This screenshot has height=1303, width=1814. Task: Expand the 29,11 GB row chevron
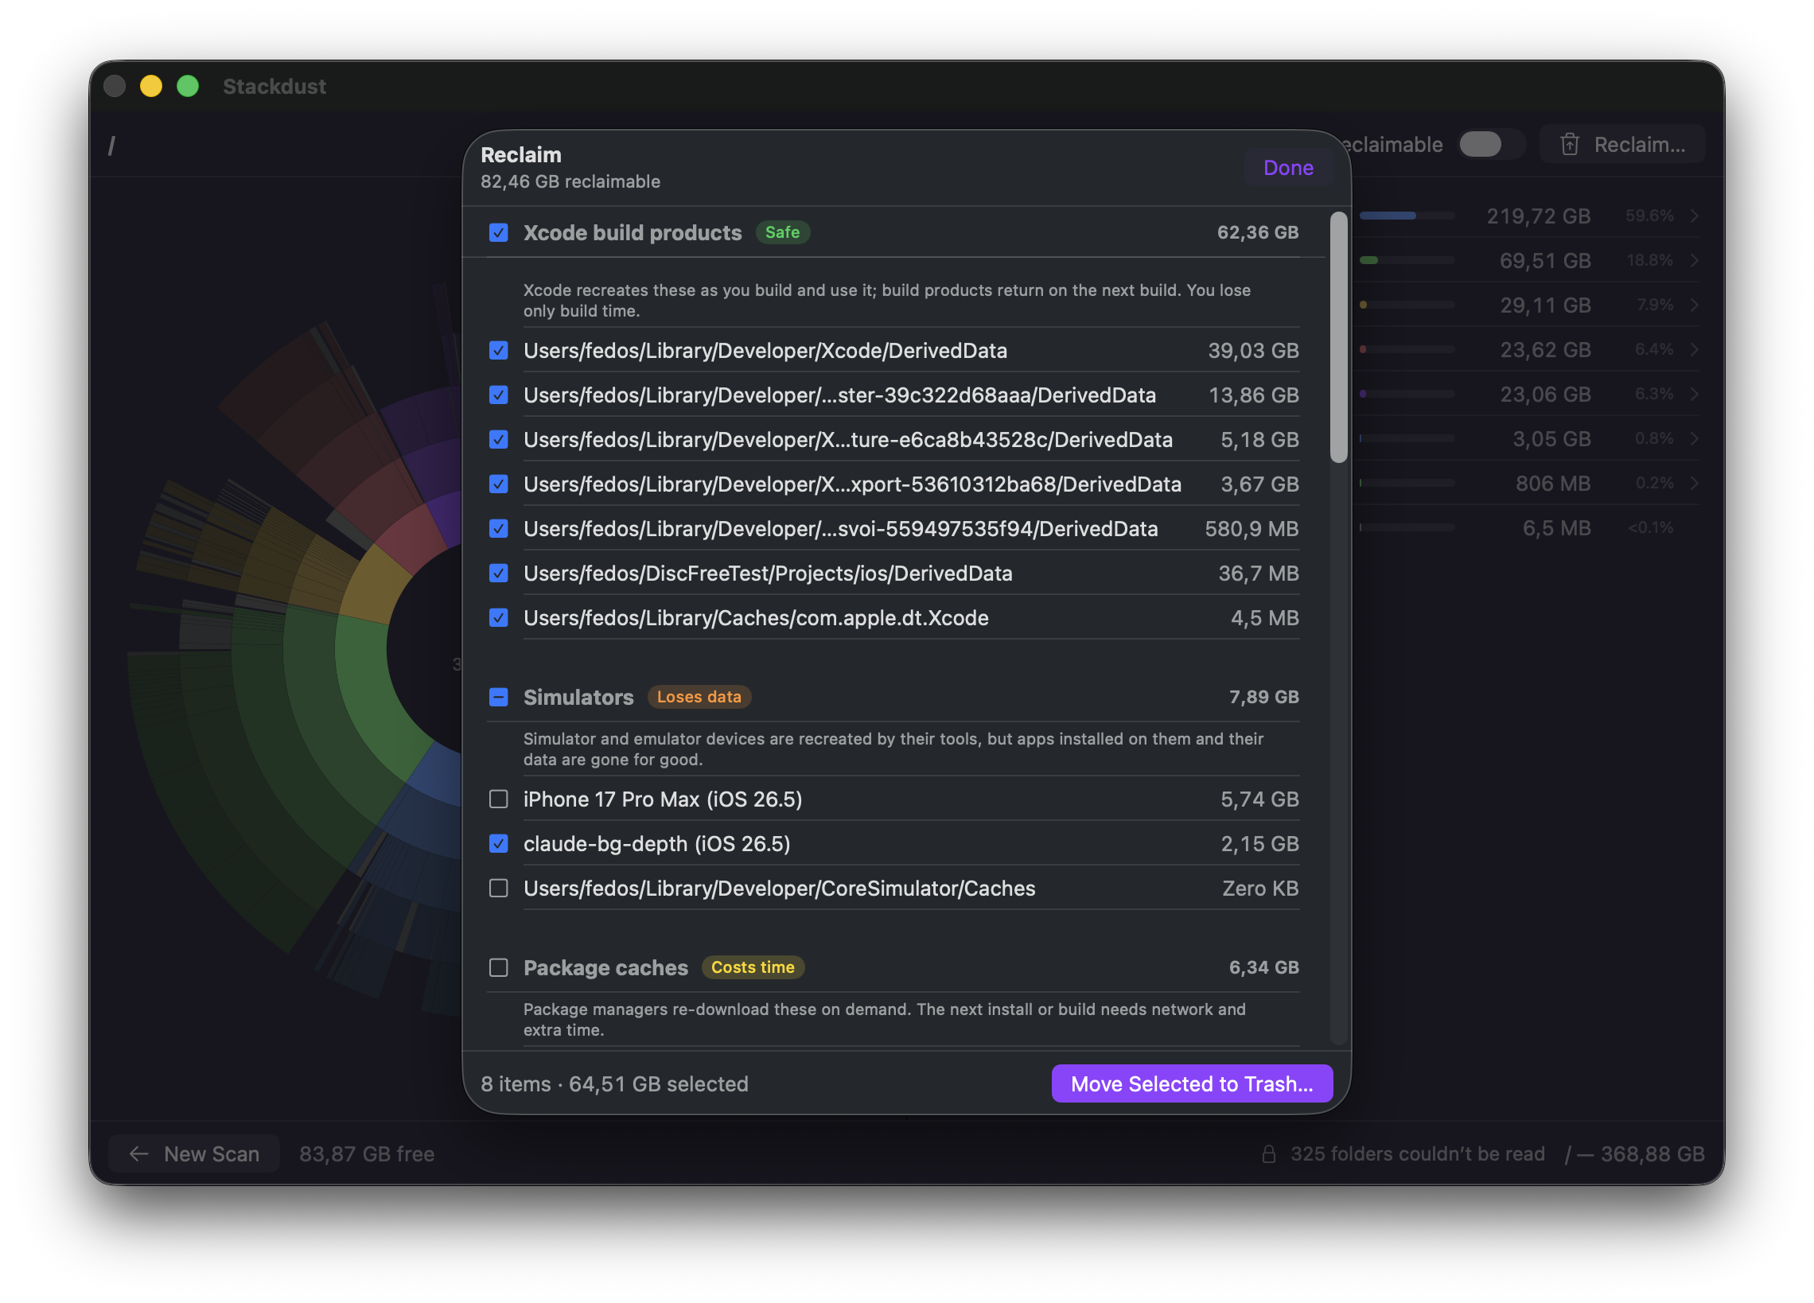pyautogui.click(x=1694, y=305)
